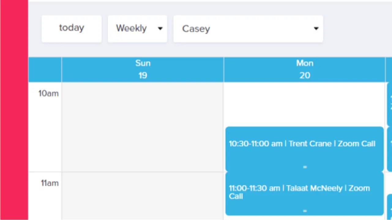Click the pink sidebar strip
392x220 pixels.
14,110
